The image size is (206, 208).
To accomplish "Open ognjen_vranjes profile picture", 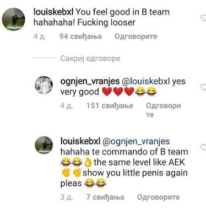I will coord(44,85).
